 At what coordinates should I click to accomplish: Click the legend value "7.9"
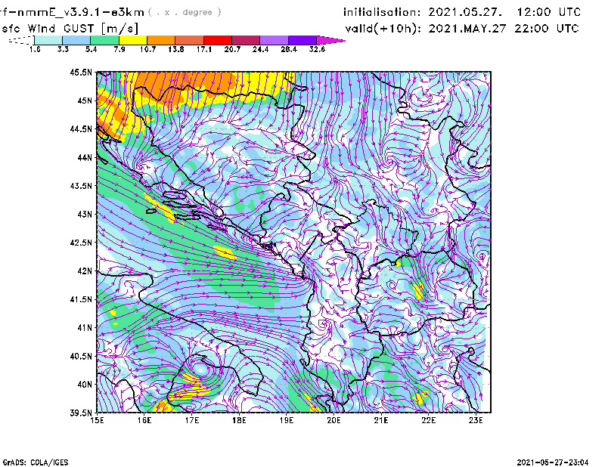click(x=119, y=49)
